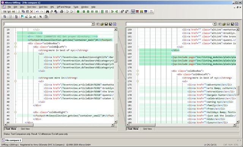Click left line 33 'see more in:' text

click(57, 78)
